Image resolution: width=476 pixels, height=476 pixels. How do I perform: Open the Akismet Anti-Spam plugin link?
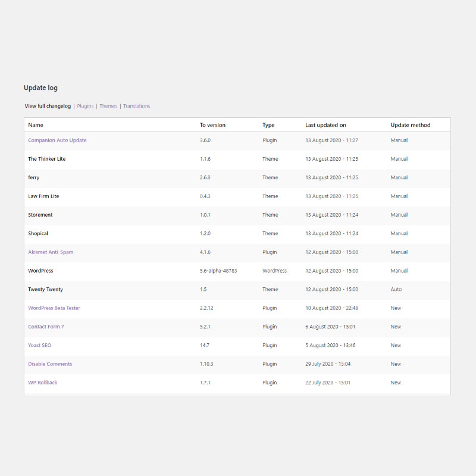[x=51, y=252]
